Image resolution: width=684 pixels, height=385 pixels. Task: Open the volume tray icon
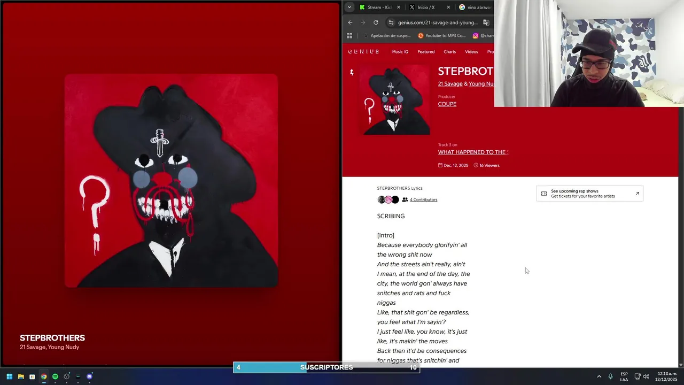[646, 376]
